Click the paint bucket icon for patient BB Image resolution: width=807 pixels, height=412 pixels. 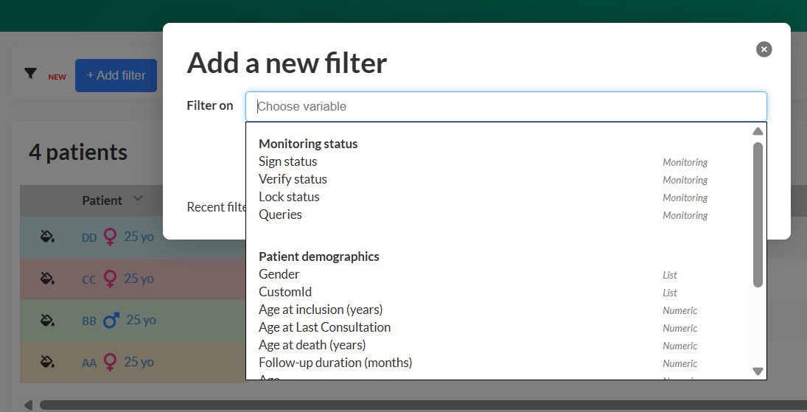click(x=47, y=320)
